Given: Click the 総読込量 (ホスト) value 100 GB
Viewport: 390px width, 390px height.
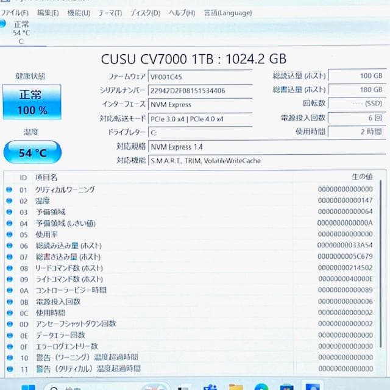Looking at the screenshot, I should (x=357, y=76).
